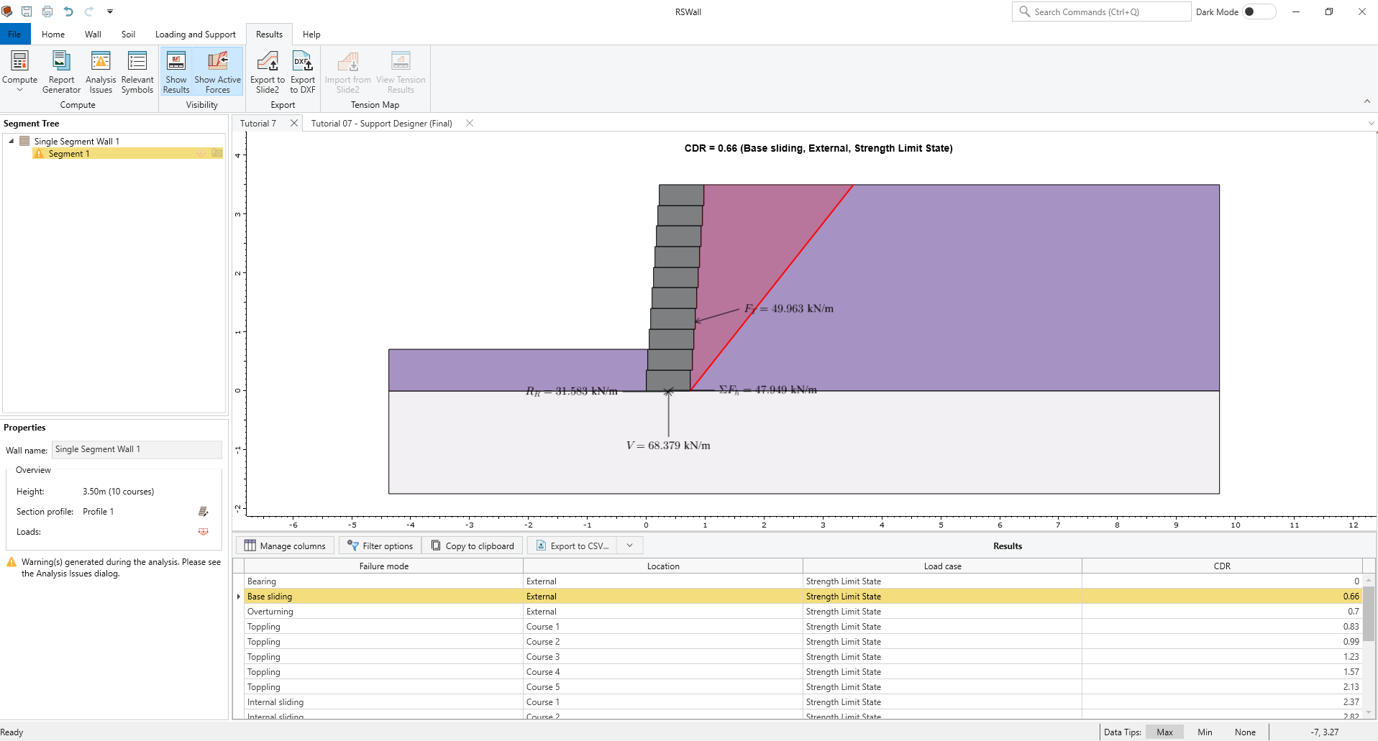Viewport: 1378px width, 741px height.
Task: Undo the last action
Action: 68,11
